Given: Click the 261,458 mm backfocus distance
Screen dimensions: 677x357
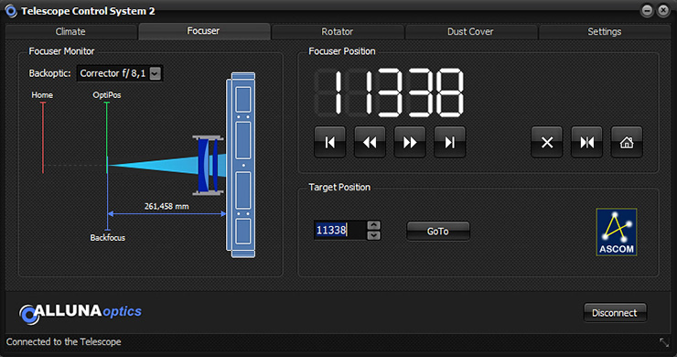Looking at the screenshot, I should 167,207.
